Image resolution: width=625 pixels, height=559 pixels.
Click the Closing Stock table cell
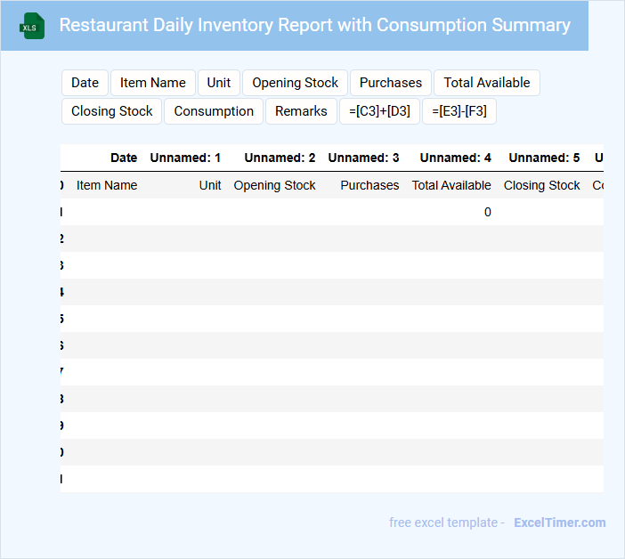[x=541, y=185]
